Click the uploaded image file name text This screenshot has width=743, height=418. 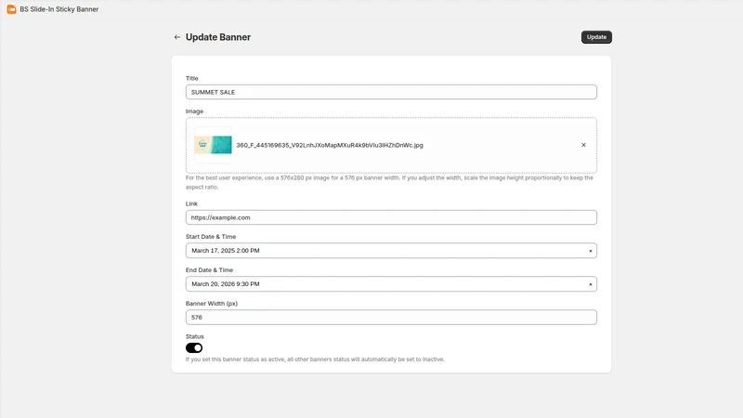pos(330,145)
